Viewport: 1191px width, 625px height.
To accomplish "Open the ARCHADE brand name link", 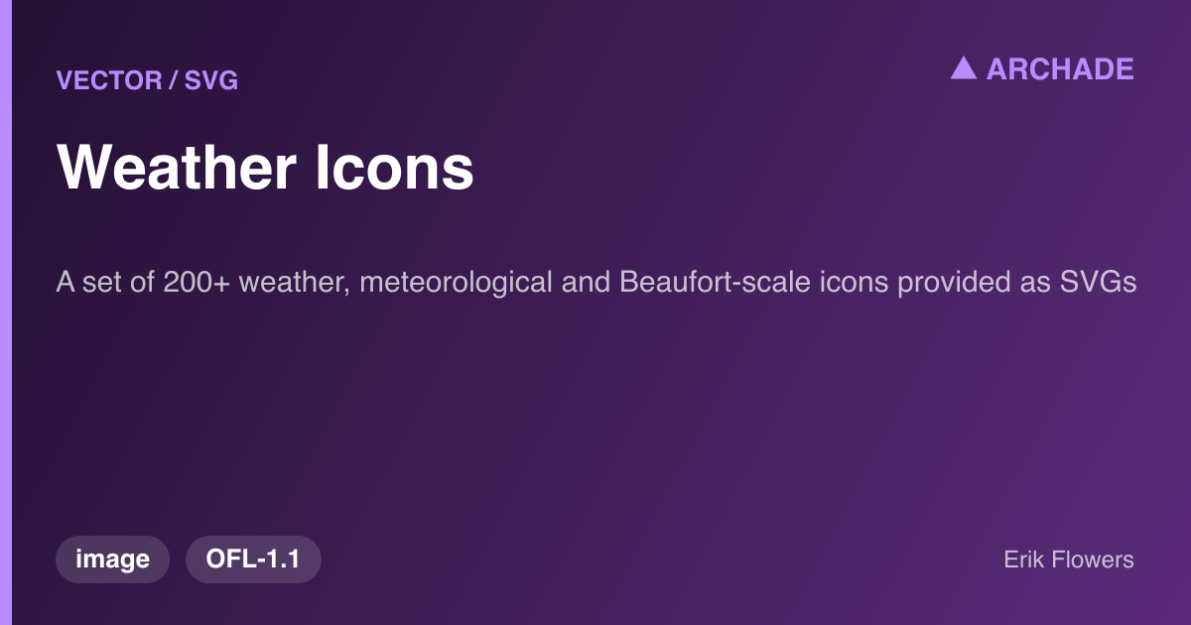I will pyautogui.click(x=1060, y=68).
